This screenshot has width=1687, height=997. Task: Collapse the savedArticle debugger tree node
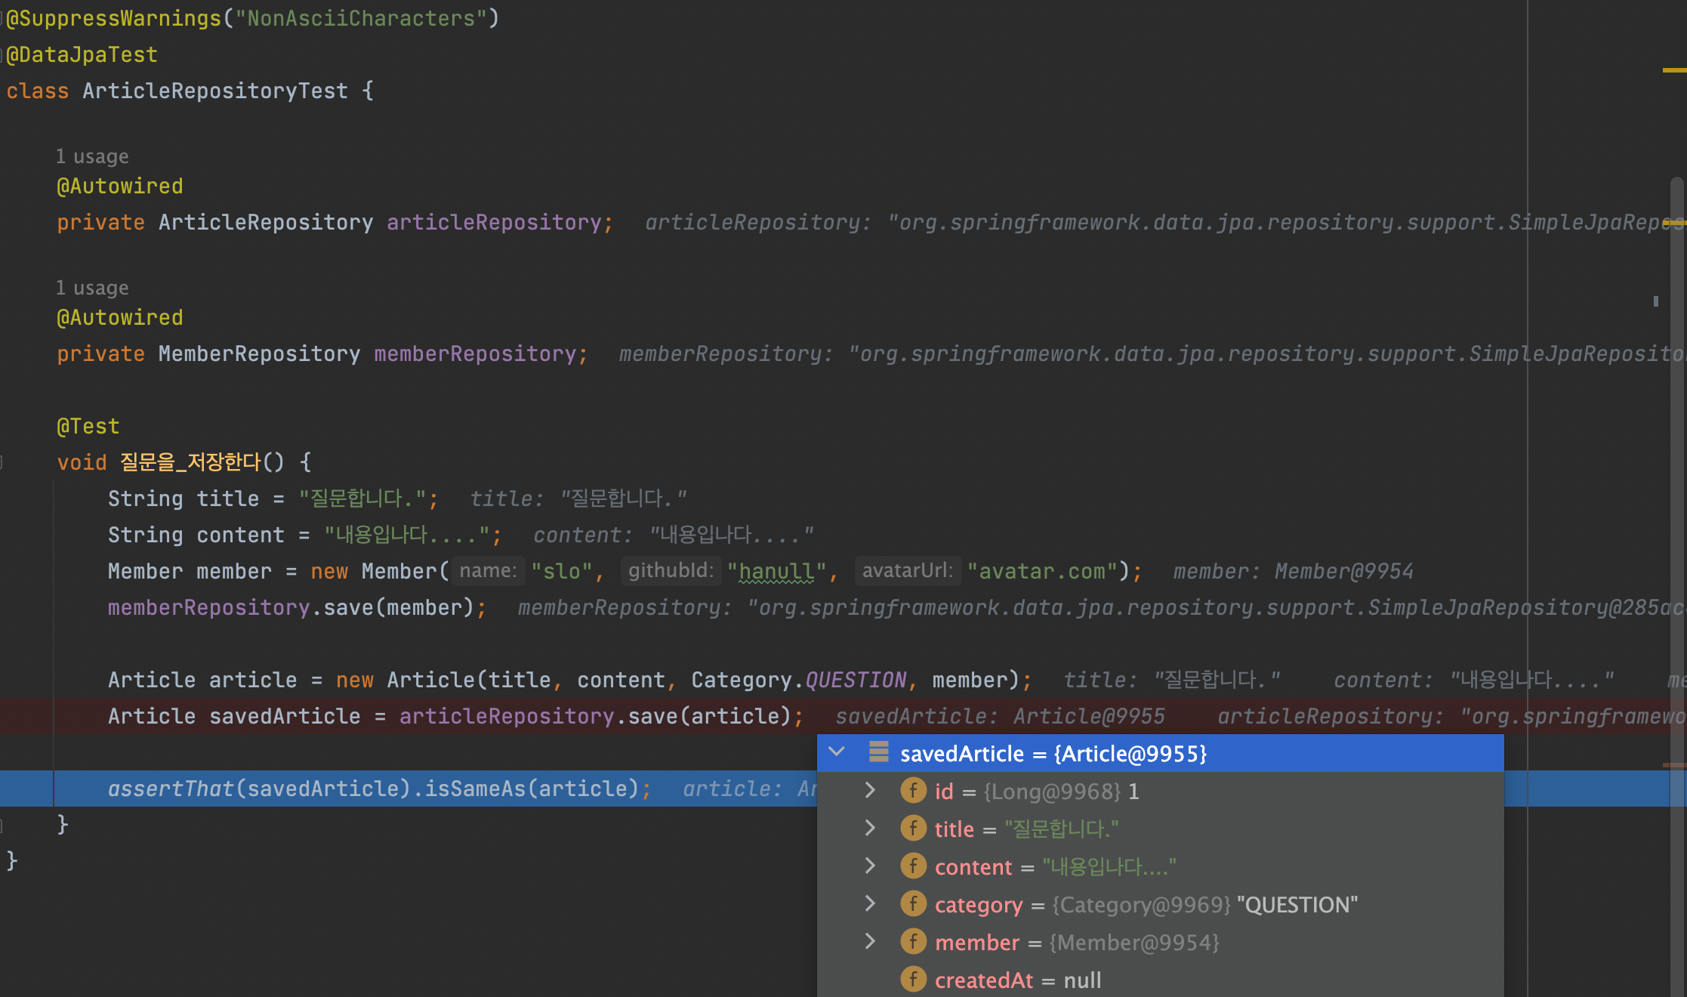pyautogui.click(x=836, y=752)
